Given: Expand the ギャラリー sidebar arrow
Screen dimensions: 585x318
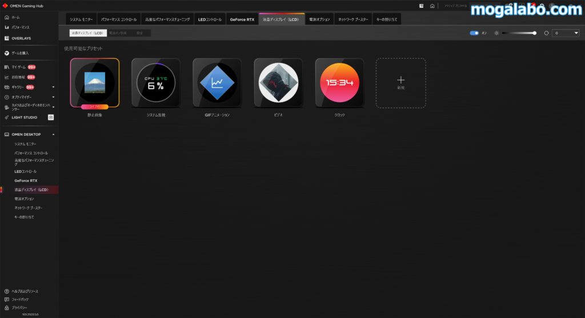Looking at the screenshot, I should [x=53, y=87].
